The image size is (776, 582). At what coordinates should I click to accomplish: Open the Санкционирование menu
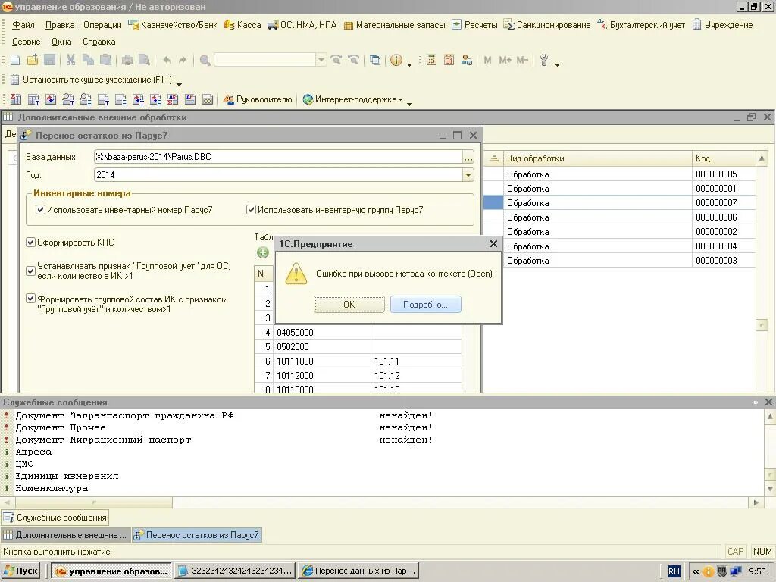(547, 25)
